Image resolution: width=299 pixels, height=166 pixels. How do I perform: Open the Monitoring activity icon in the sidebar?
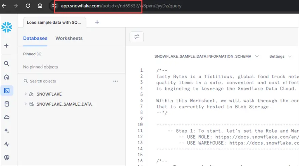7,144
